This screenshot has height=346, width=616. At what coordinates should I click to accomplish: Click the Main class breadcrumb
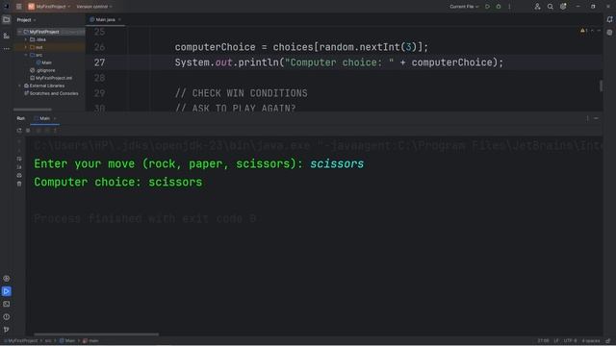(x=67, y=341)
